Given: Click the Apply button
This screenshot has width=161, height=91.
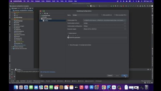Looking at the screenshot, I should click(117, 76).
